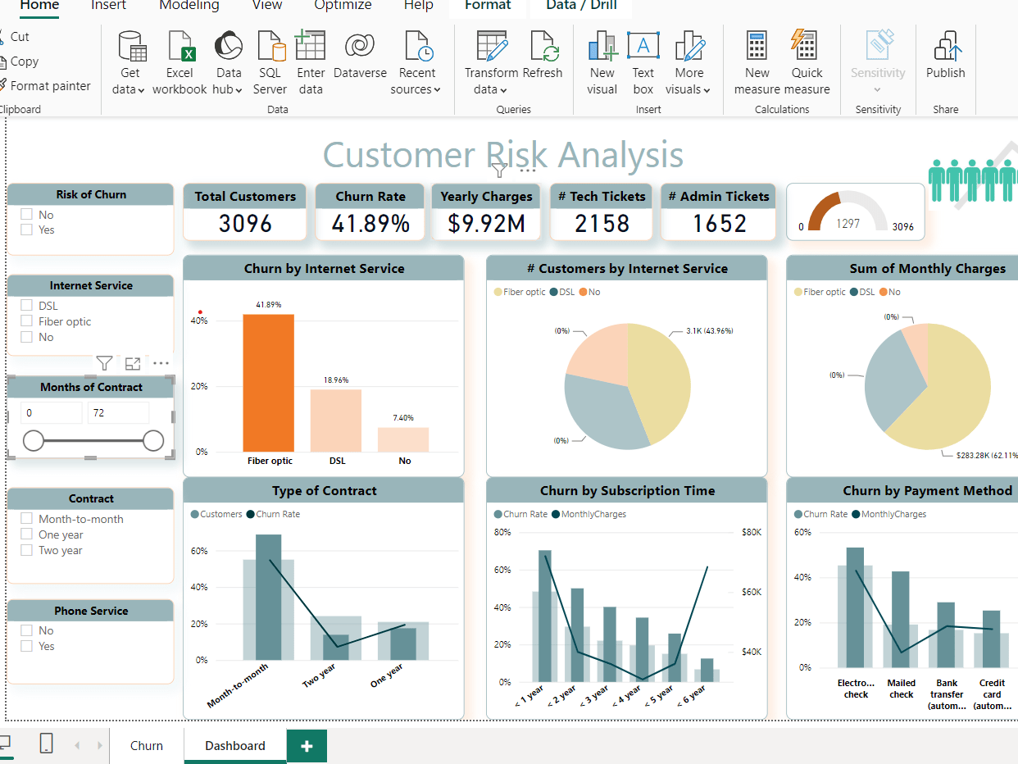Screen dimensions: 1018x764
Task: Open Get data from the Home ribbon
Action: (x=128, y=61)
